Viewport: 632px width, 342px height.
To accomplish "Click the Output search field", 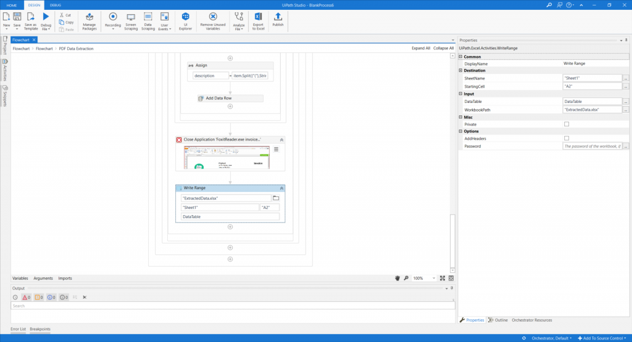I will point(233,306).
